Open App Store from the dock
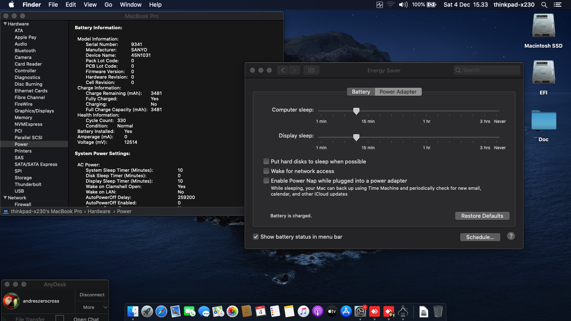Screen dimensions: 571x321 [346, 311]
